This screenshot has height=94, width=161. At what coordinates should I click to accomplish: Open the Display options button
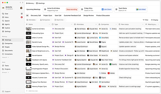(155, 20)
